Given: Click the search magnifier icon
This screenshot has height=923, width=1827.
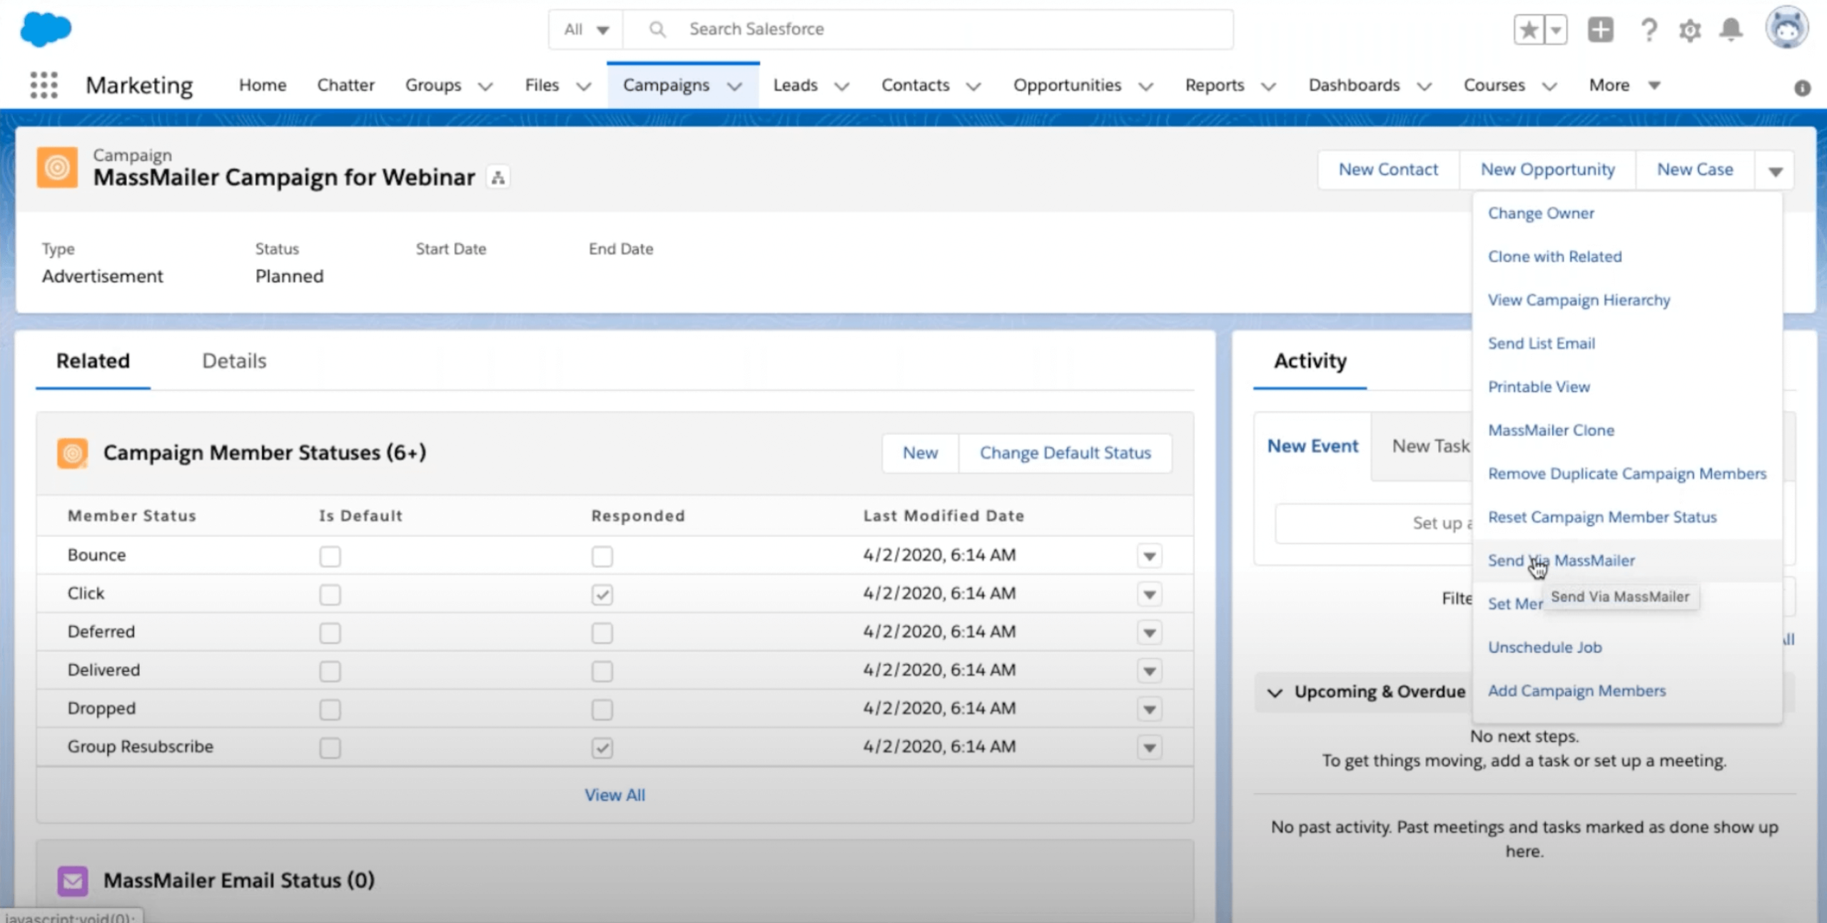Looking at the screenshot, I should 657,29.
